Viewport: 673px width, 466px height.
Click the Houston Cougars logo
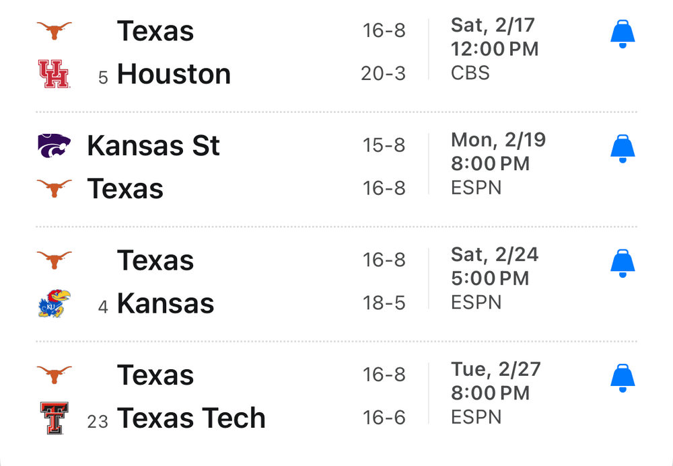click(x=54, y=74)
